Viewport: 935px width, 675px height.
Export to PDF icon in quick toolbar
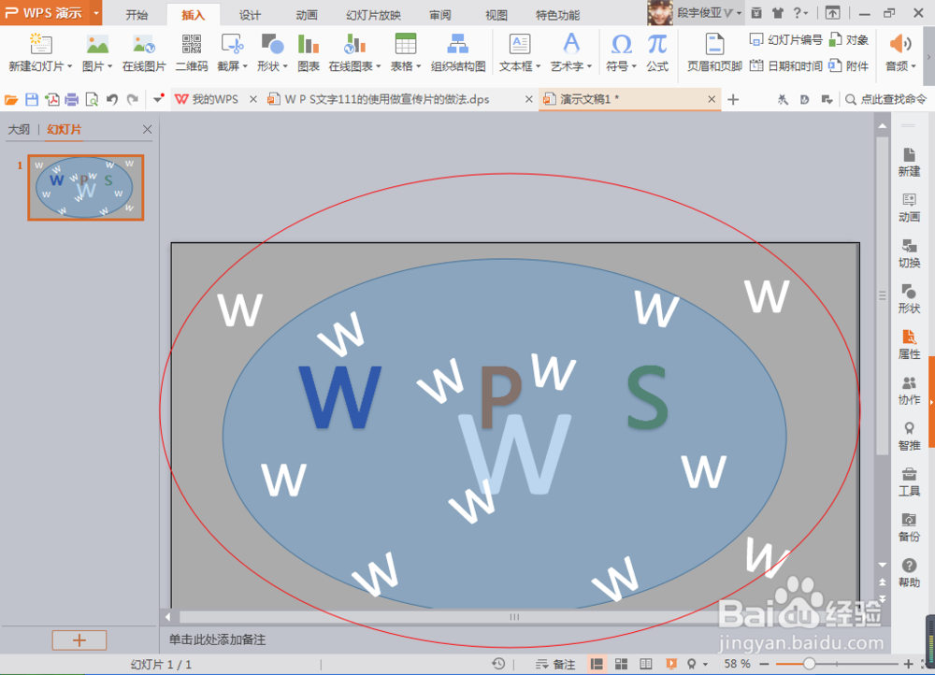pos(52,100)
